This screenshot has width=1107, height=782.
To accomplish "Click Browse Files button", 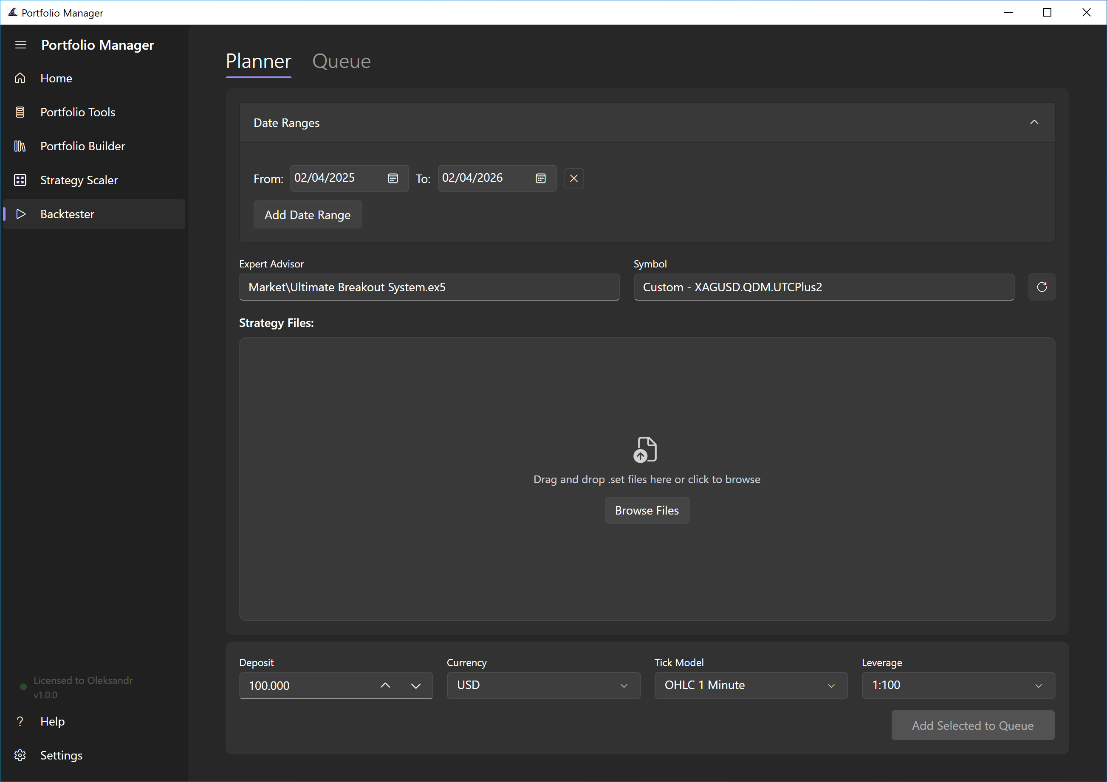I will (x=647, y=510).
